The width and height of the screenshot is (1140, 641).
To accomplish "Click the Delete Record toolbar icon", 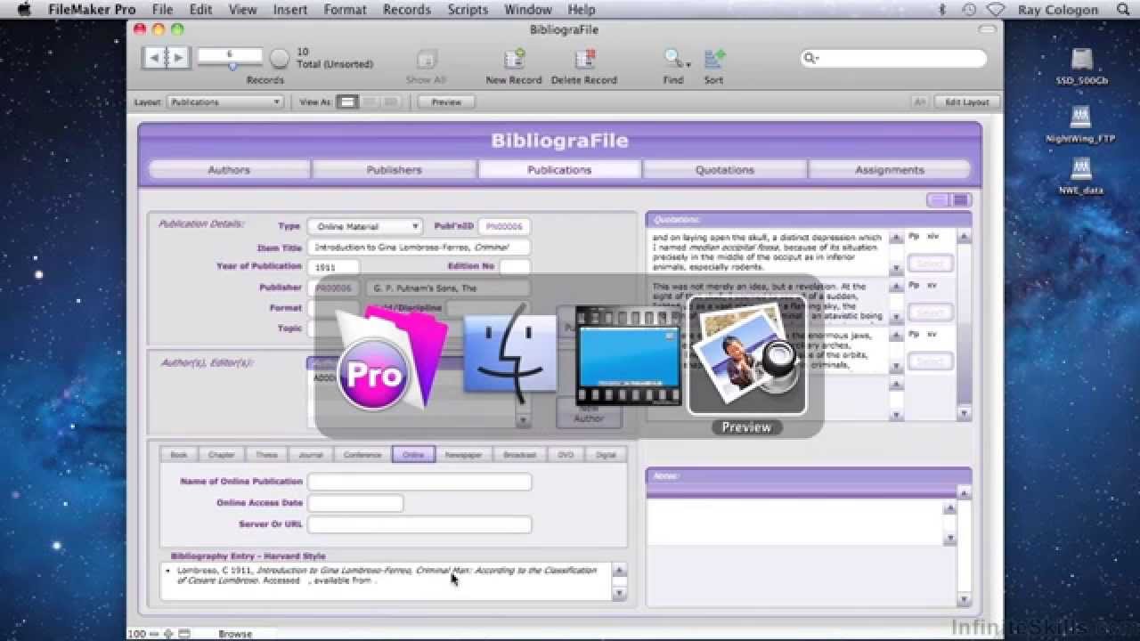I will click(x=584, y=60).
